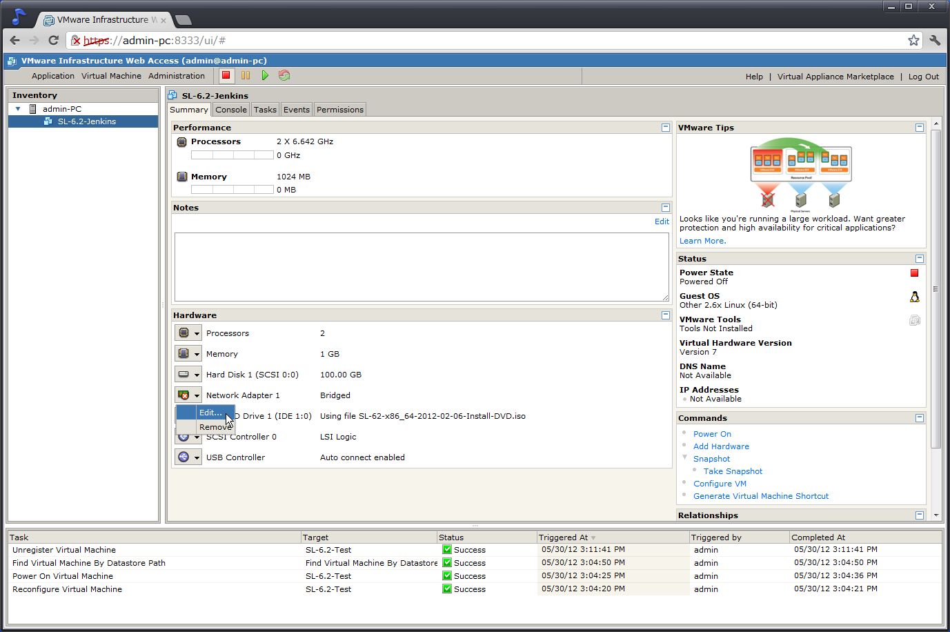
Task: Click the Log Out link
Action: (923, 77)
